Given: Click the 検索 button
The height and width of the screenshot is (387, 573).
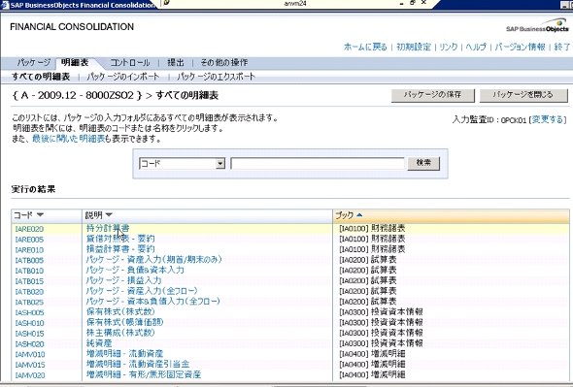Looking at the screenshot, I should (423, 163).
